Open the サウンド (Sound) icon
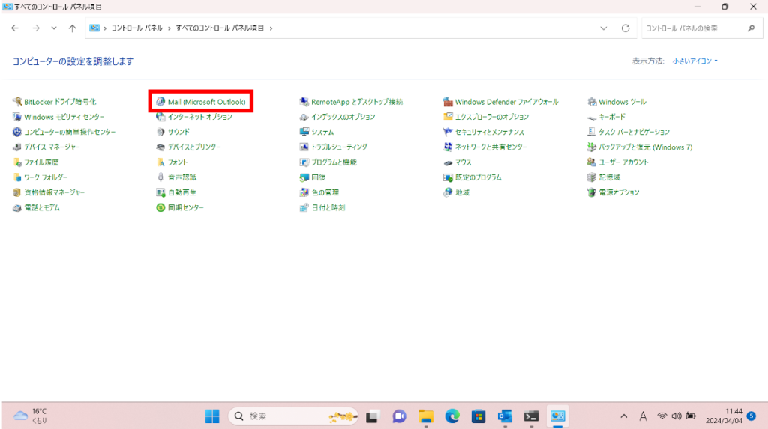768x429 pixels. [x=160, y=132]
